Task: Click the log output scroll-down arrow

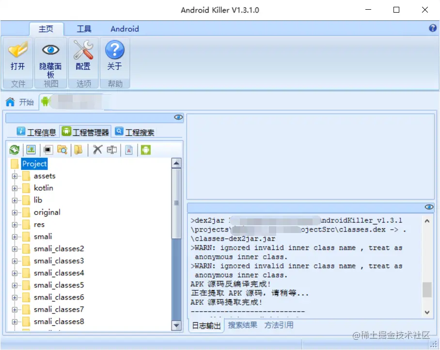Action: point(427,312)
